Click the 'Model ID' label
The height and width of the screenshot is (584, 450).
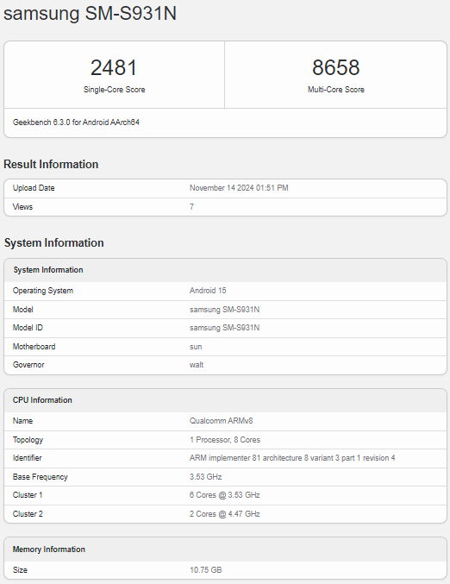pyautogui.click(x=28, y=328)
